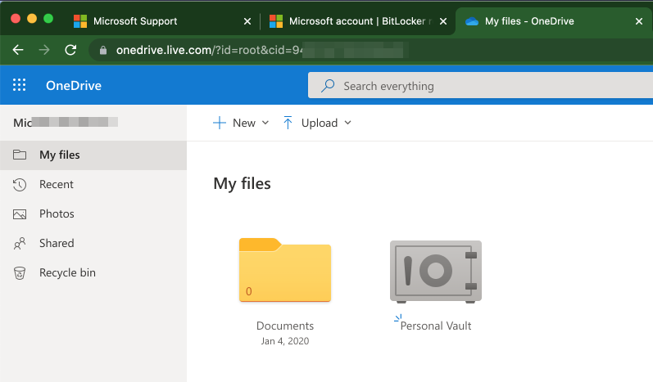The height and width of the screenshot is (382, 653).
Task: Open Shared in the sidebar
Action: coord(93,244)
